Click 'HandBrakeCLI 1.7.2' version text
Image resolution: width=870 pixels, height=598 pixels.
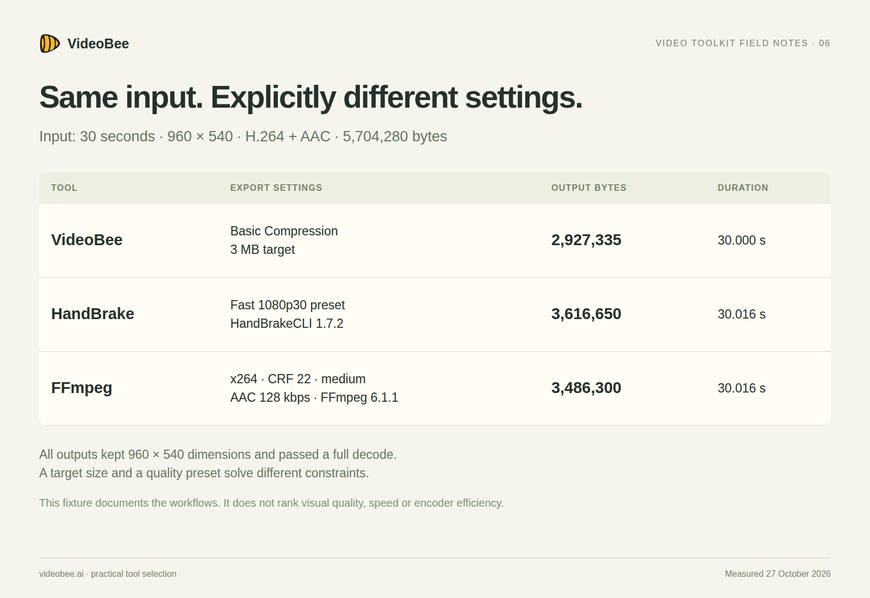pyautogui.click(x=287, y=323)
